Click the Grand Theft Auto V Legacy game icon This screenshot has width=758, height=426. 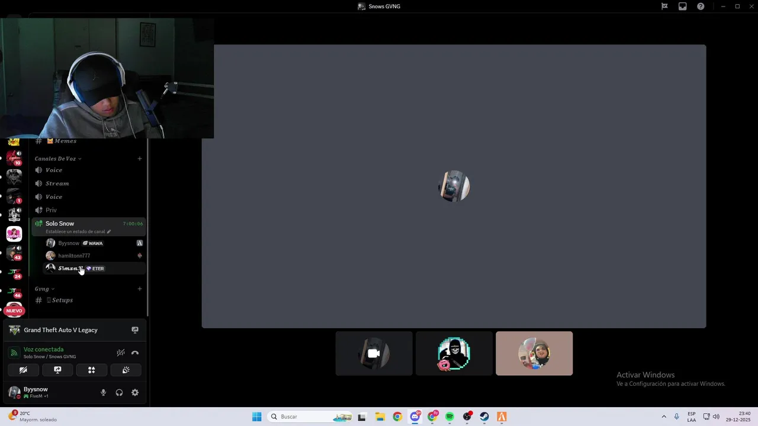pyautogui.click(x=14, y=330)
